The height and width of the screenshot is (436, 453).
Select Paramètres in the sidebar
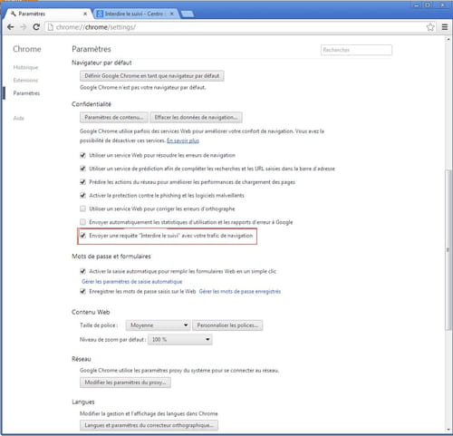coord(26,93)
